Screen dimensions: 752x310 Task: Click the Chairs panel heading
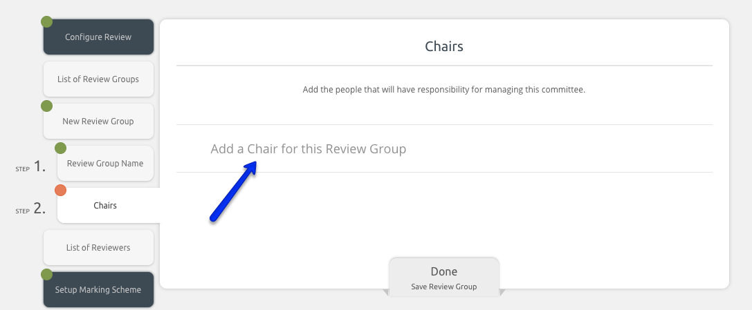coord(444,46)
